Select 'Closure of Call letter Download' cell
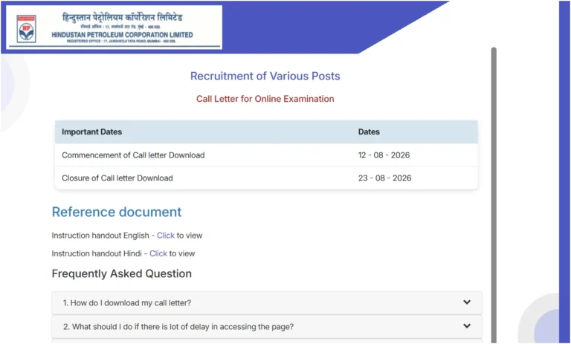Image resolution: width=571 pixels, height=344 pixels. tap(117, 178)
